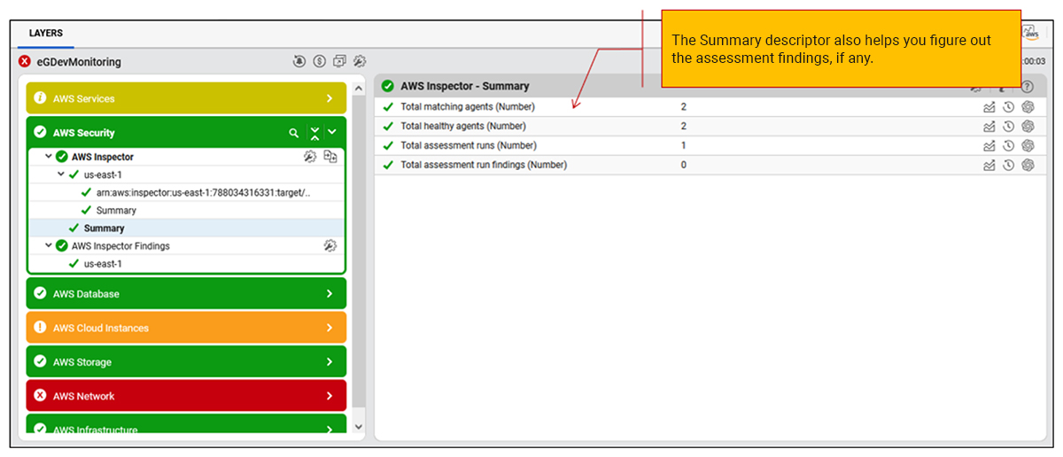Open the AWS Cloud Instances layer

pos(186,328)
